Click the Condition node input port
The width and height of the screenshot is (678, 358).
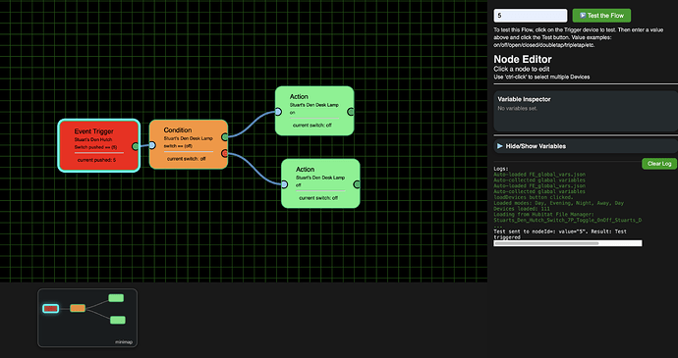click(151, 145)
